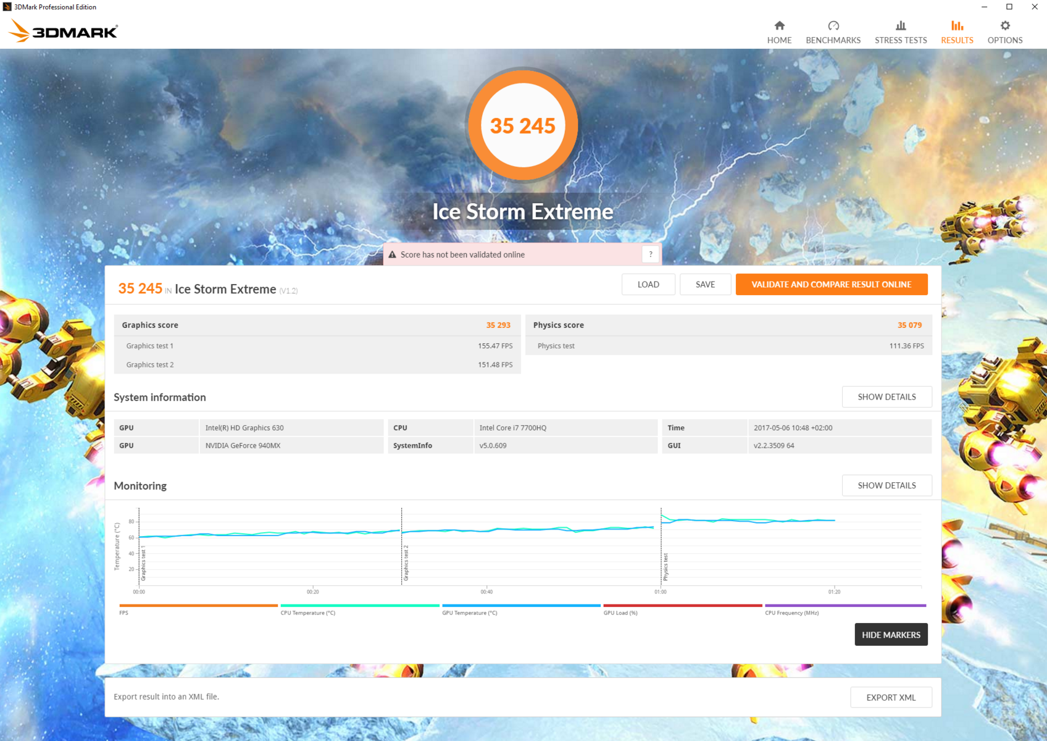Click the Time value 2017-05-06 10:48
The image size is (1047, 741).
point(840,428)
